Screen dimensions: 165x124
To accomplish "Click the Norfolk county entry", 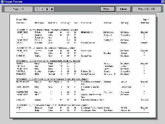I will click(124, 108).
